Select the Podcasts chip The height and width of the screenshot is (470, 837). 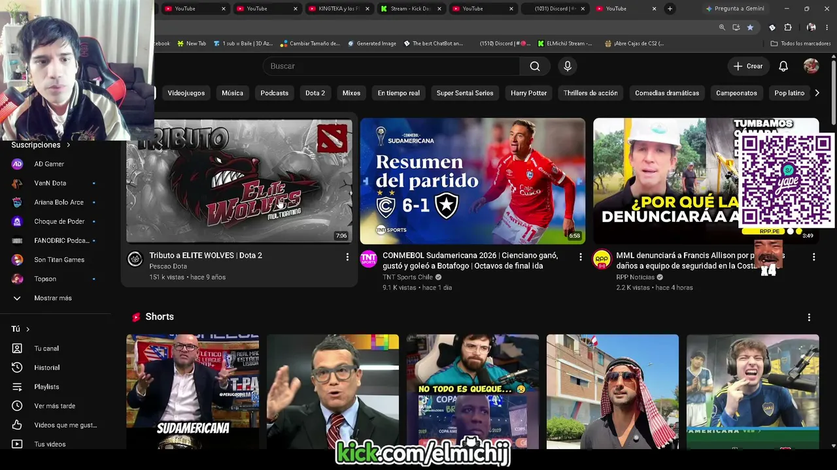[275, 93]
